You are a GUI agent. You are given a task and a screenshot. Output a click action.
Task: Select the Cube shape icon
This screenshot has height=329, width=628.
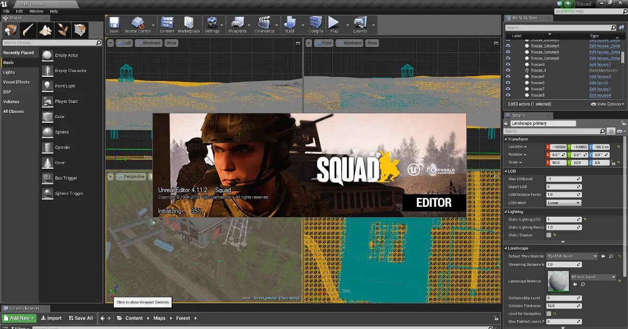click(x=48, y=116)
